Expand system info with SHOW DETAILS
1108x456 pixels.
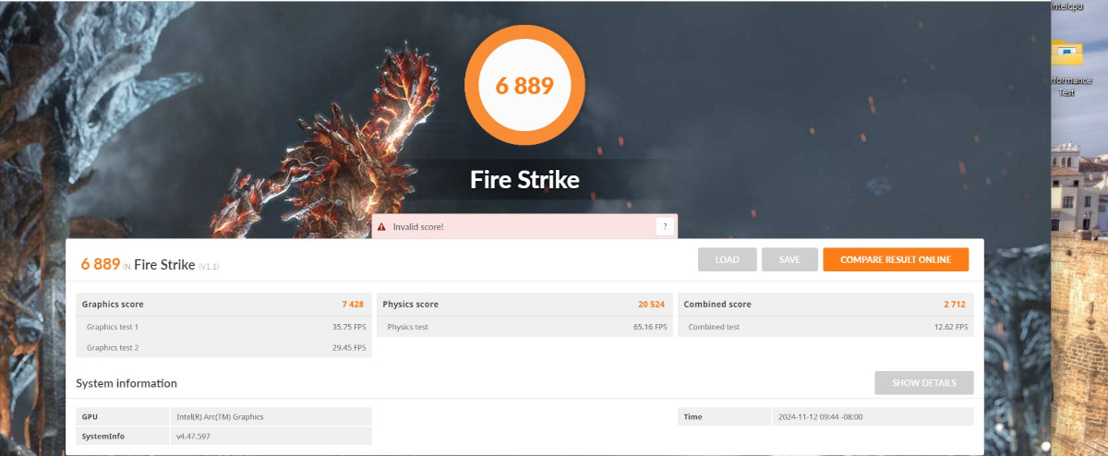tap(923, 382)
